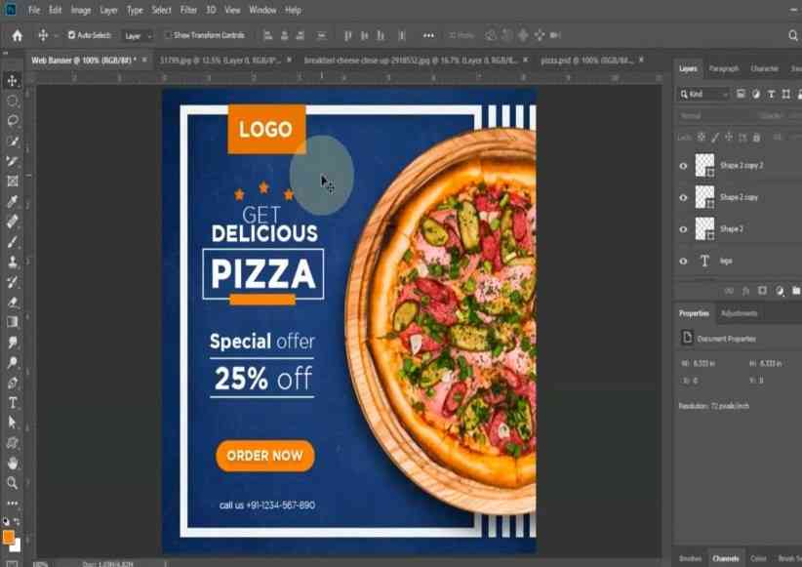Image resolution: width=802 pixels, height=567 pixels.
Task: Open the layer filter Kind dropdown
Action: [703, 95]
